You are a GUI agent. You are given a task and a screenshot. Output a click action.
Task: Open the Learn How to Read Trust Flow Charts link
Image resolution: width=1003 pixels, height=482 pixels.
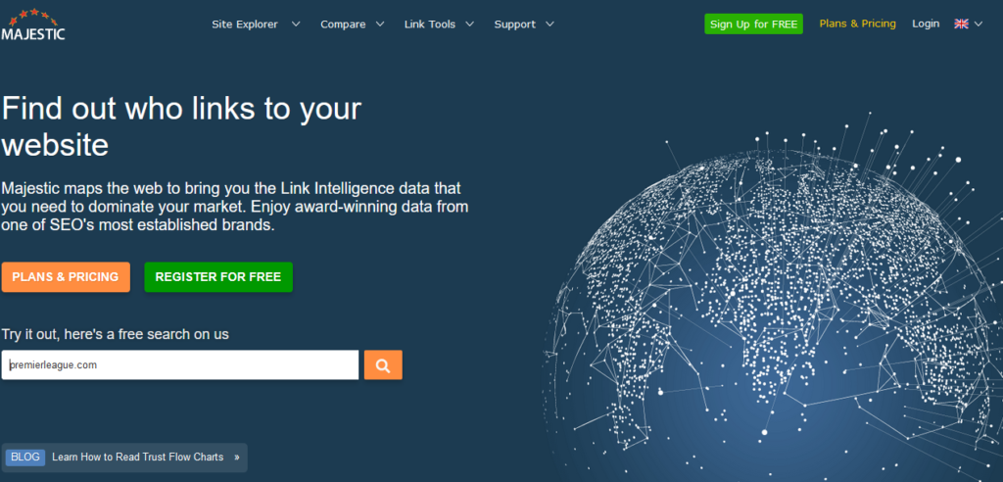tap(137, 458)
